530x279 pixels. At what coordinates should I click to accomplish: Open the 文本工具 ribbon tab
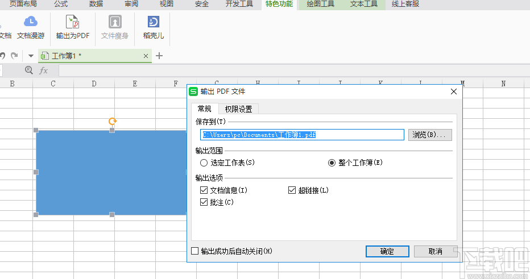(364, 4)
